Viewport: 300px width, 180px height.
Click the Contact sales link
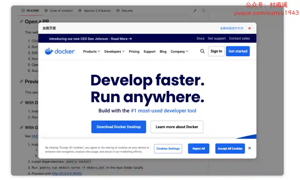click(239, 38)
